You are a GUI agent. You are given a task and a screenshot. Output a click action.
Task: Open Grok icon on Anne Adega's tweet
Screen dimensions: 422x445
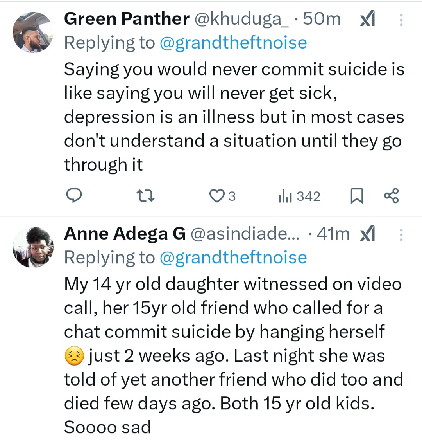pyautogui.click(x=367, y=234)
